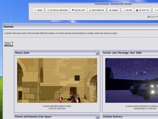This screenshot has height=119, width=158.
Task: Click the book icon on Sketchbook
Action: [x=90, y=10]
